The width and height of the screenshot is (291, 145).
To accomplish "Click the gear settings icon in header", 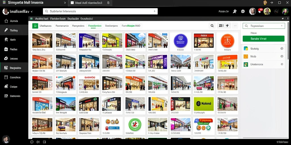I will pyautogui.click(x=243, y=11).
